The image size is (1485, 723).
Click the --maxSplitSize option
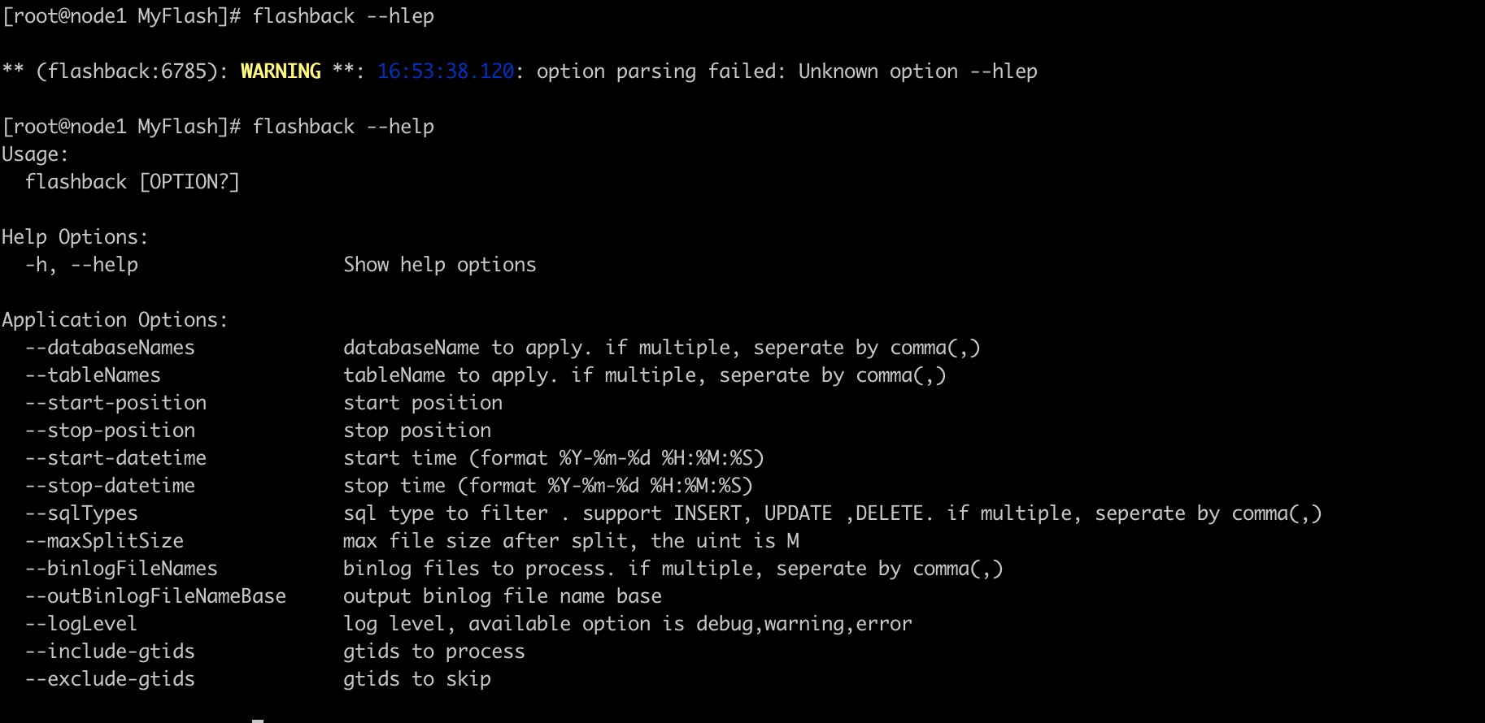click(104, 541)
